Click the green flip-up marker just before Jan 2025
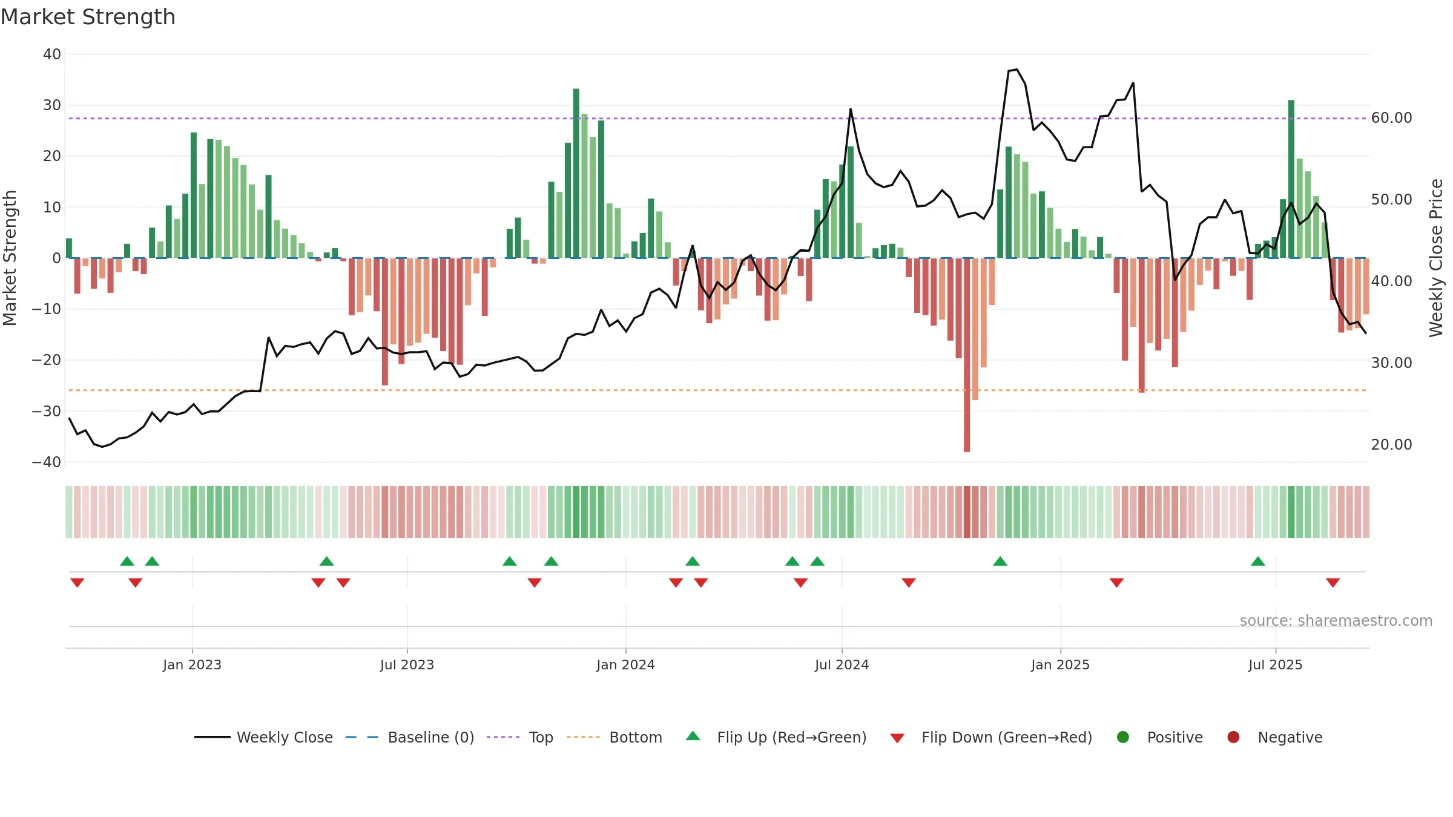 tap(1000, 561)
